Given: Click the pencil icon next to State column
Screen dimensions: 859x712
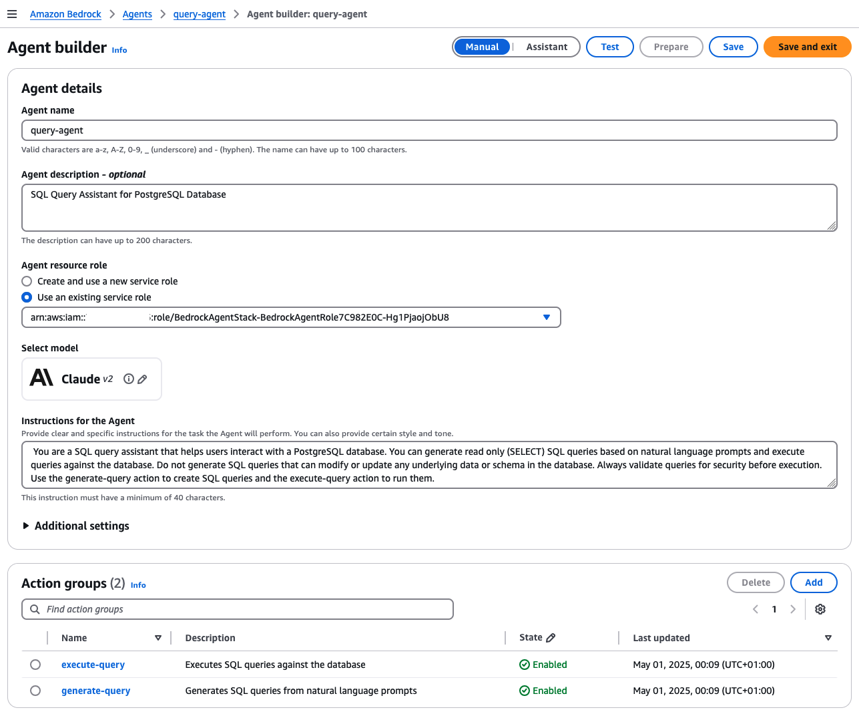Looking at the screenshot, I should pyautogui.click(x=551, y=638).
